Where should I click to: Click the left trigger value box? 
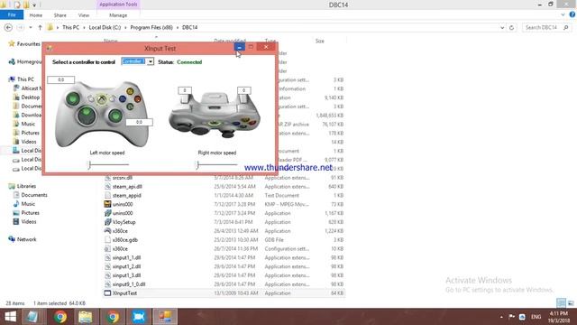185,90
